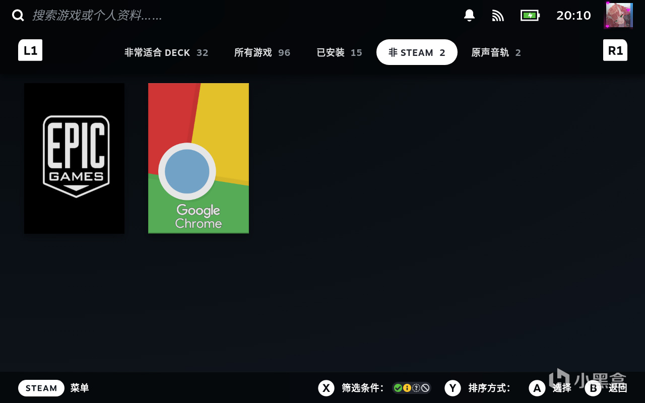Click the 排序方式 label
The height and width of the screenshot is (403, 645).
pos(489,388)
